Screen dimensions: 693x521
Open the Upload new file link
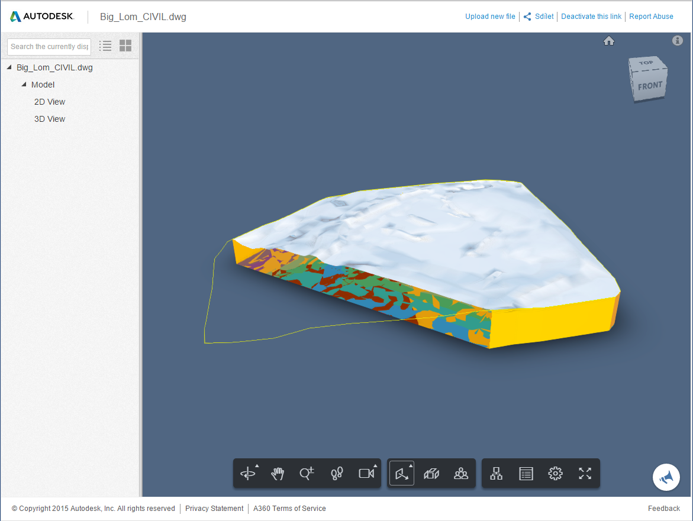click(490, 16)
